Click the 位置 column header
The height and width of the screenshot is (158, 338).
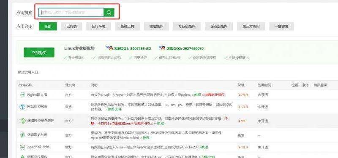click(294, 85)
